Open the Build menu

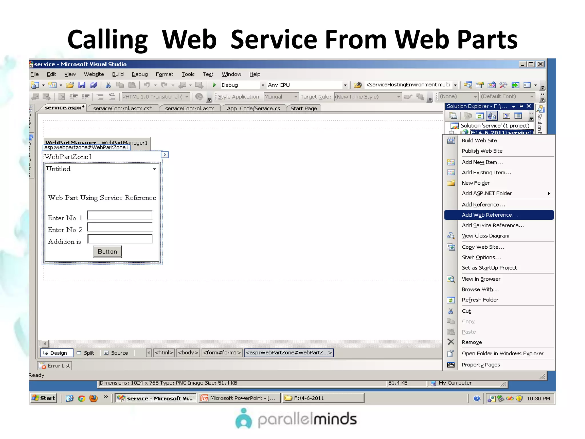118,74
